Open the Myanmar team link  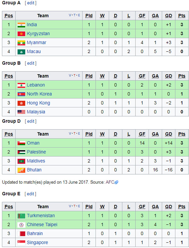(36, 43)
